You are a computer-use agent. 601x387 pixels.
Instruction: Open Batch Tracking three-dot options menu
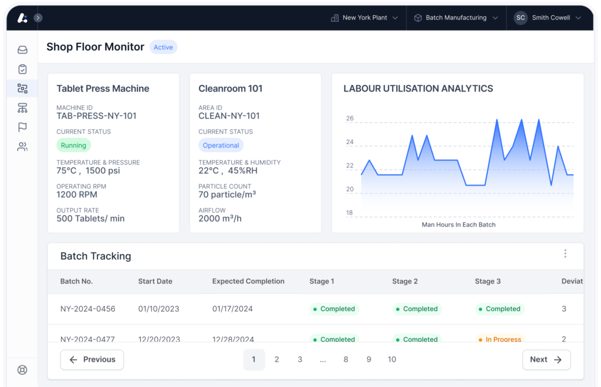[565, 254]
